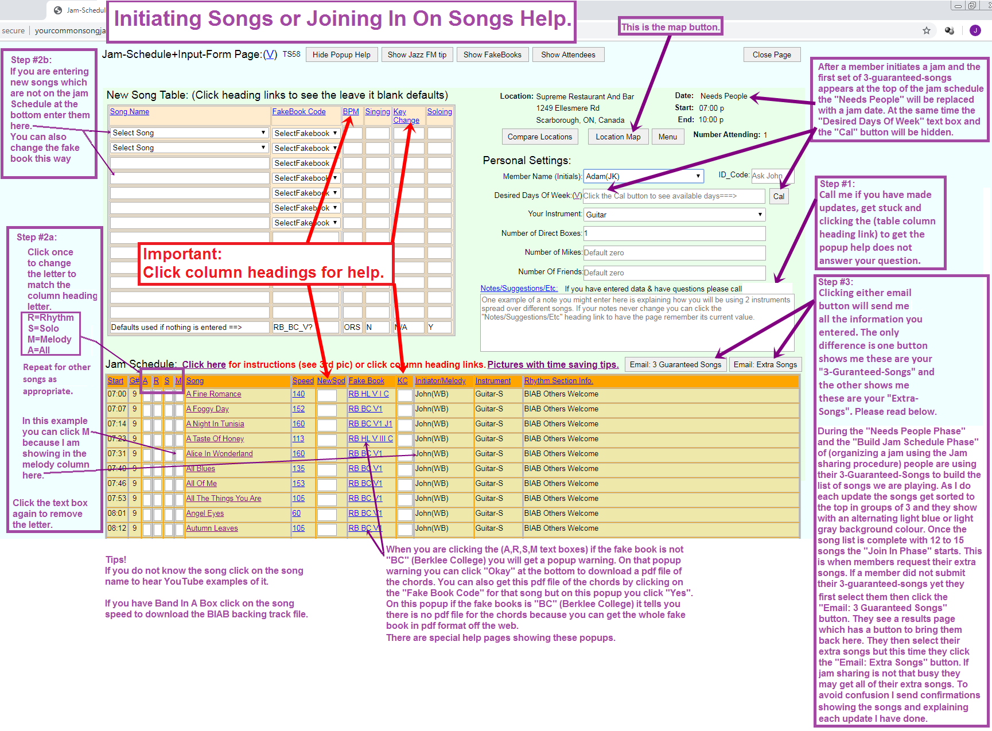Click Rhythm Section Info heading
Image resolution: width=992 pixels, height=731 pixels.
click(559, 381)
